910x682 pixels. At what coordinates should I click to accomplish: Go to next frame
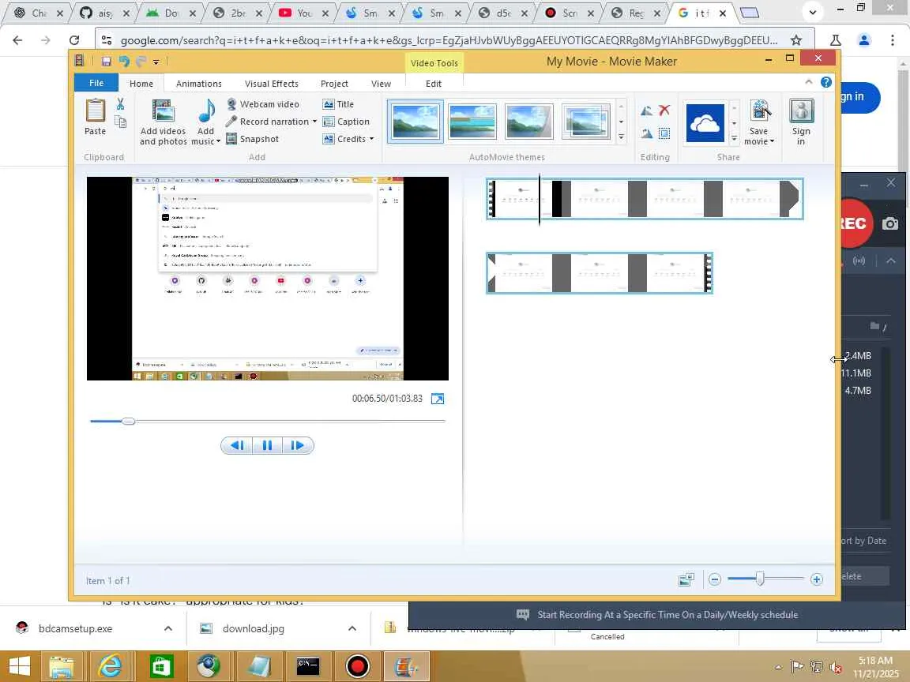pyautogui.click(x=298, y=445)
